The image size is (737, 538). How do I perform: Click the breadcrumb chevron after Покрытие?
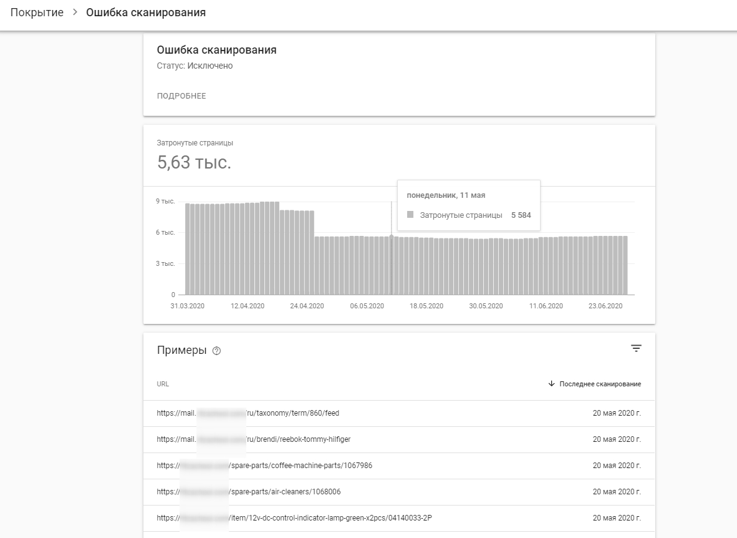point(75,12)
